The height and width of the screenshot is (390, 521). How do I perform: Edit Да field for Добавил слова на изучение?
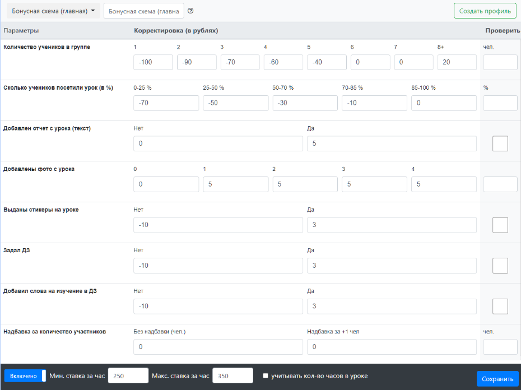pyautogui.click(x=392, y=306)
